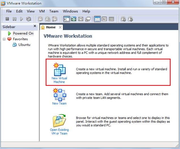Viewport: 180px width, 149px height.
Task: Select Favorites label in sidebar
Action: (x=20, y=39)
